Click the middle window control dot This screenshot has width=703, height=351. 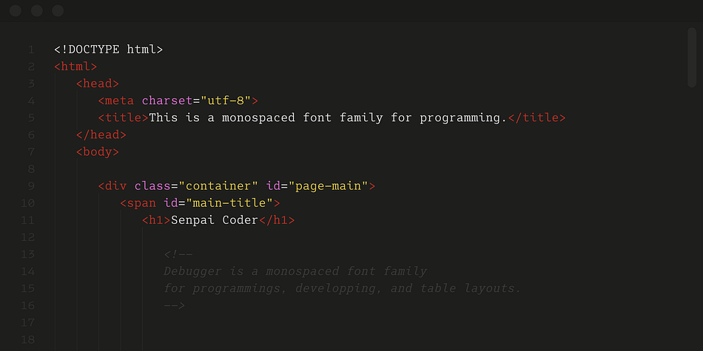click(37, 11)
